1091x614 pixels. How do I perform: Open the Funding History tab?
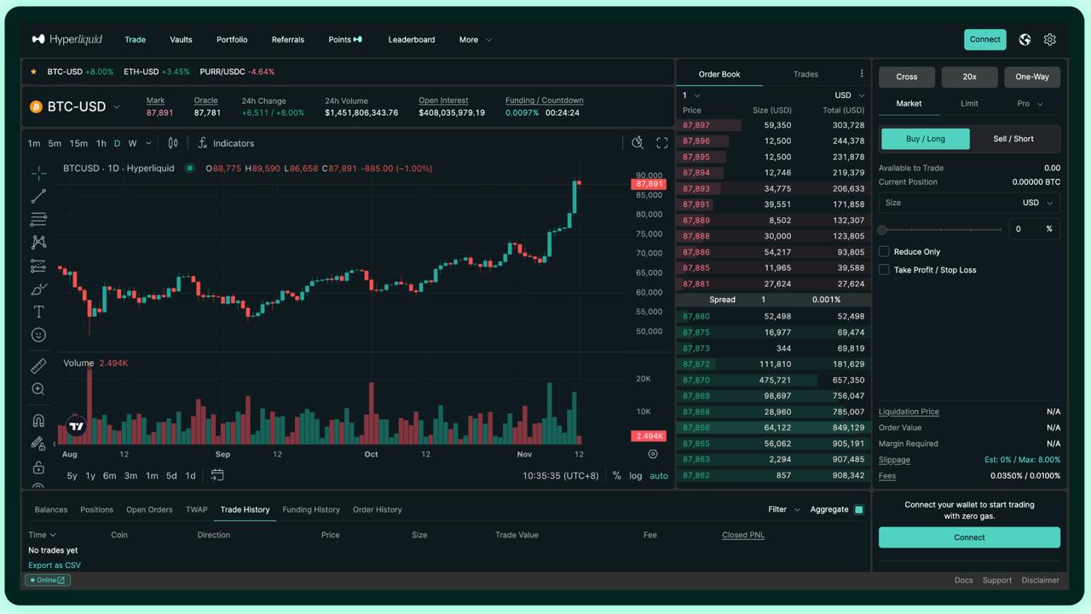coord(311,509)
